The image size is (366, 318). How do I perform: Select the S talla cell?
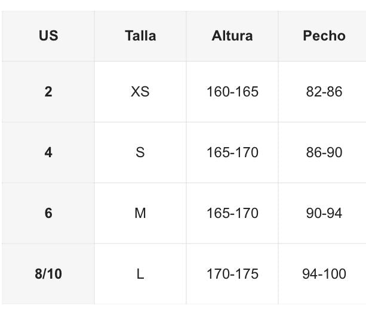coord(140,152)
